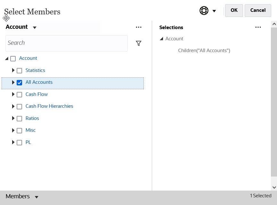This screenshot has height=205, width=277.
Task: Enable the Statistics checkbox
Action: click(19, 70)
